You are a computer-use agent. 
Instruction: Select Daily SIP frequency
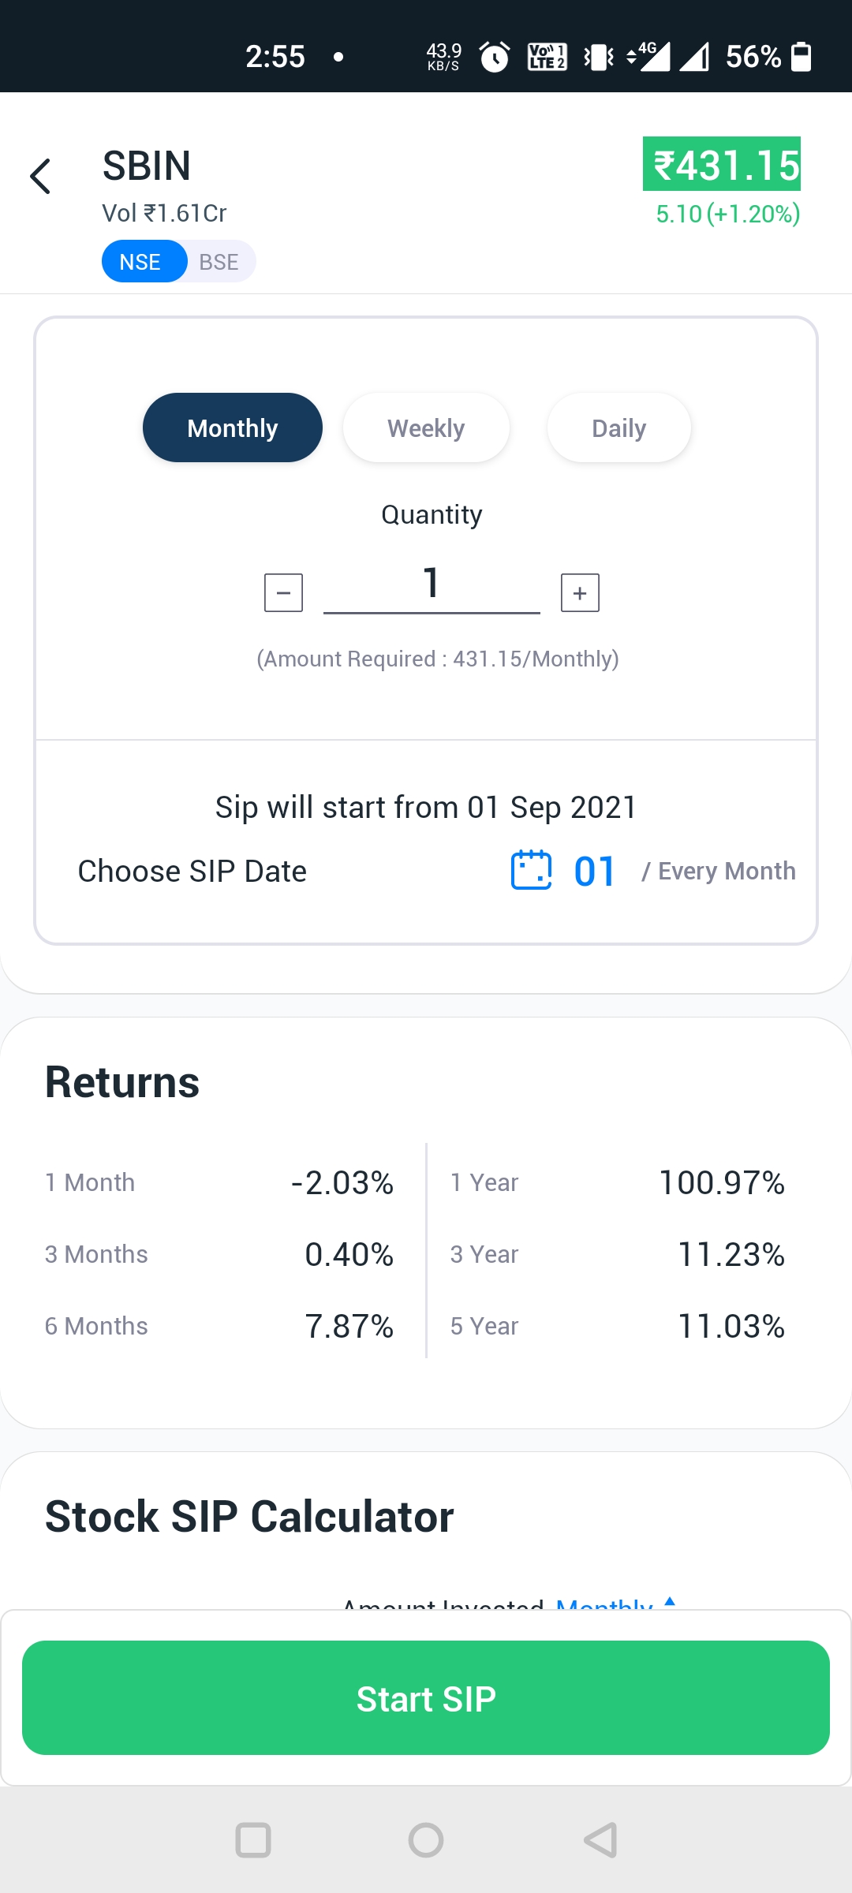[x=619, y=428]
